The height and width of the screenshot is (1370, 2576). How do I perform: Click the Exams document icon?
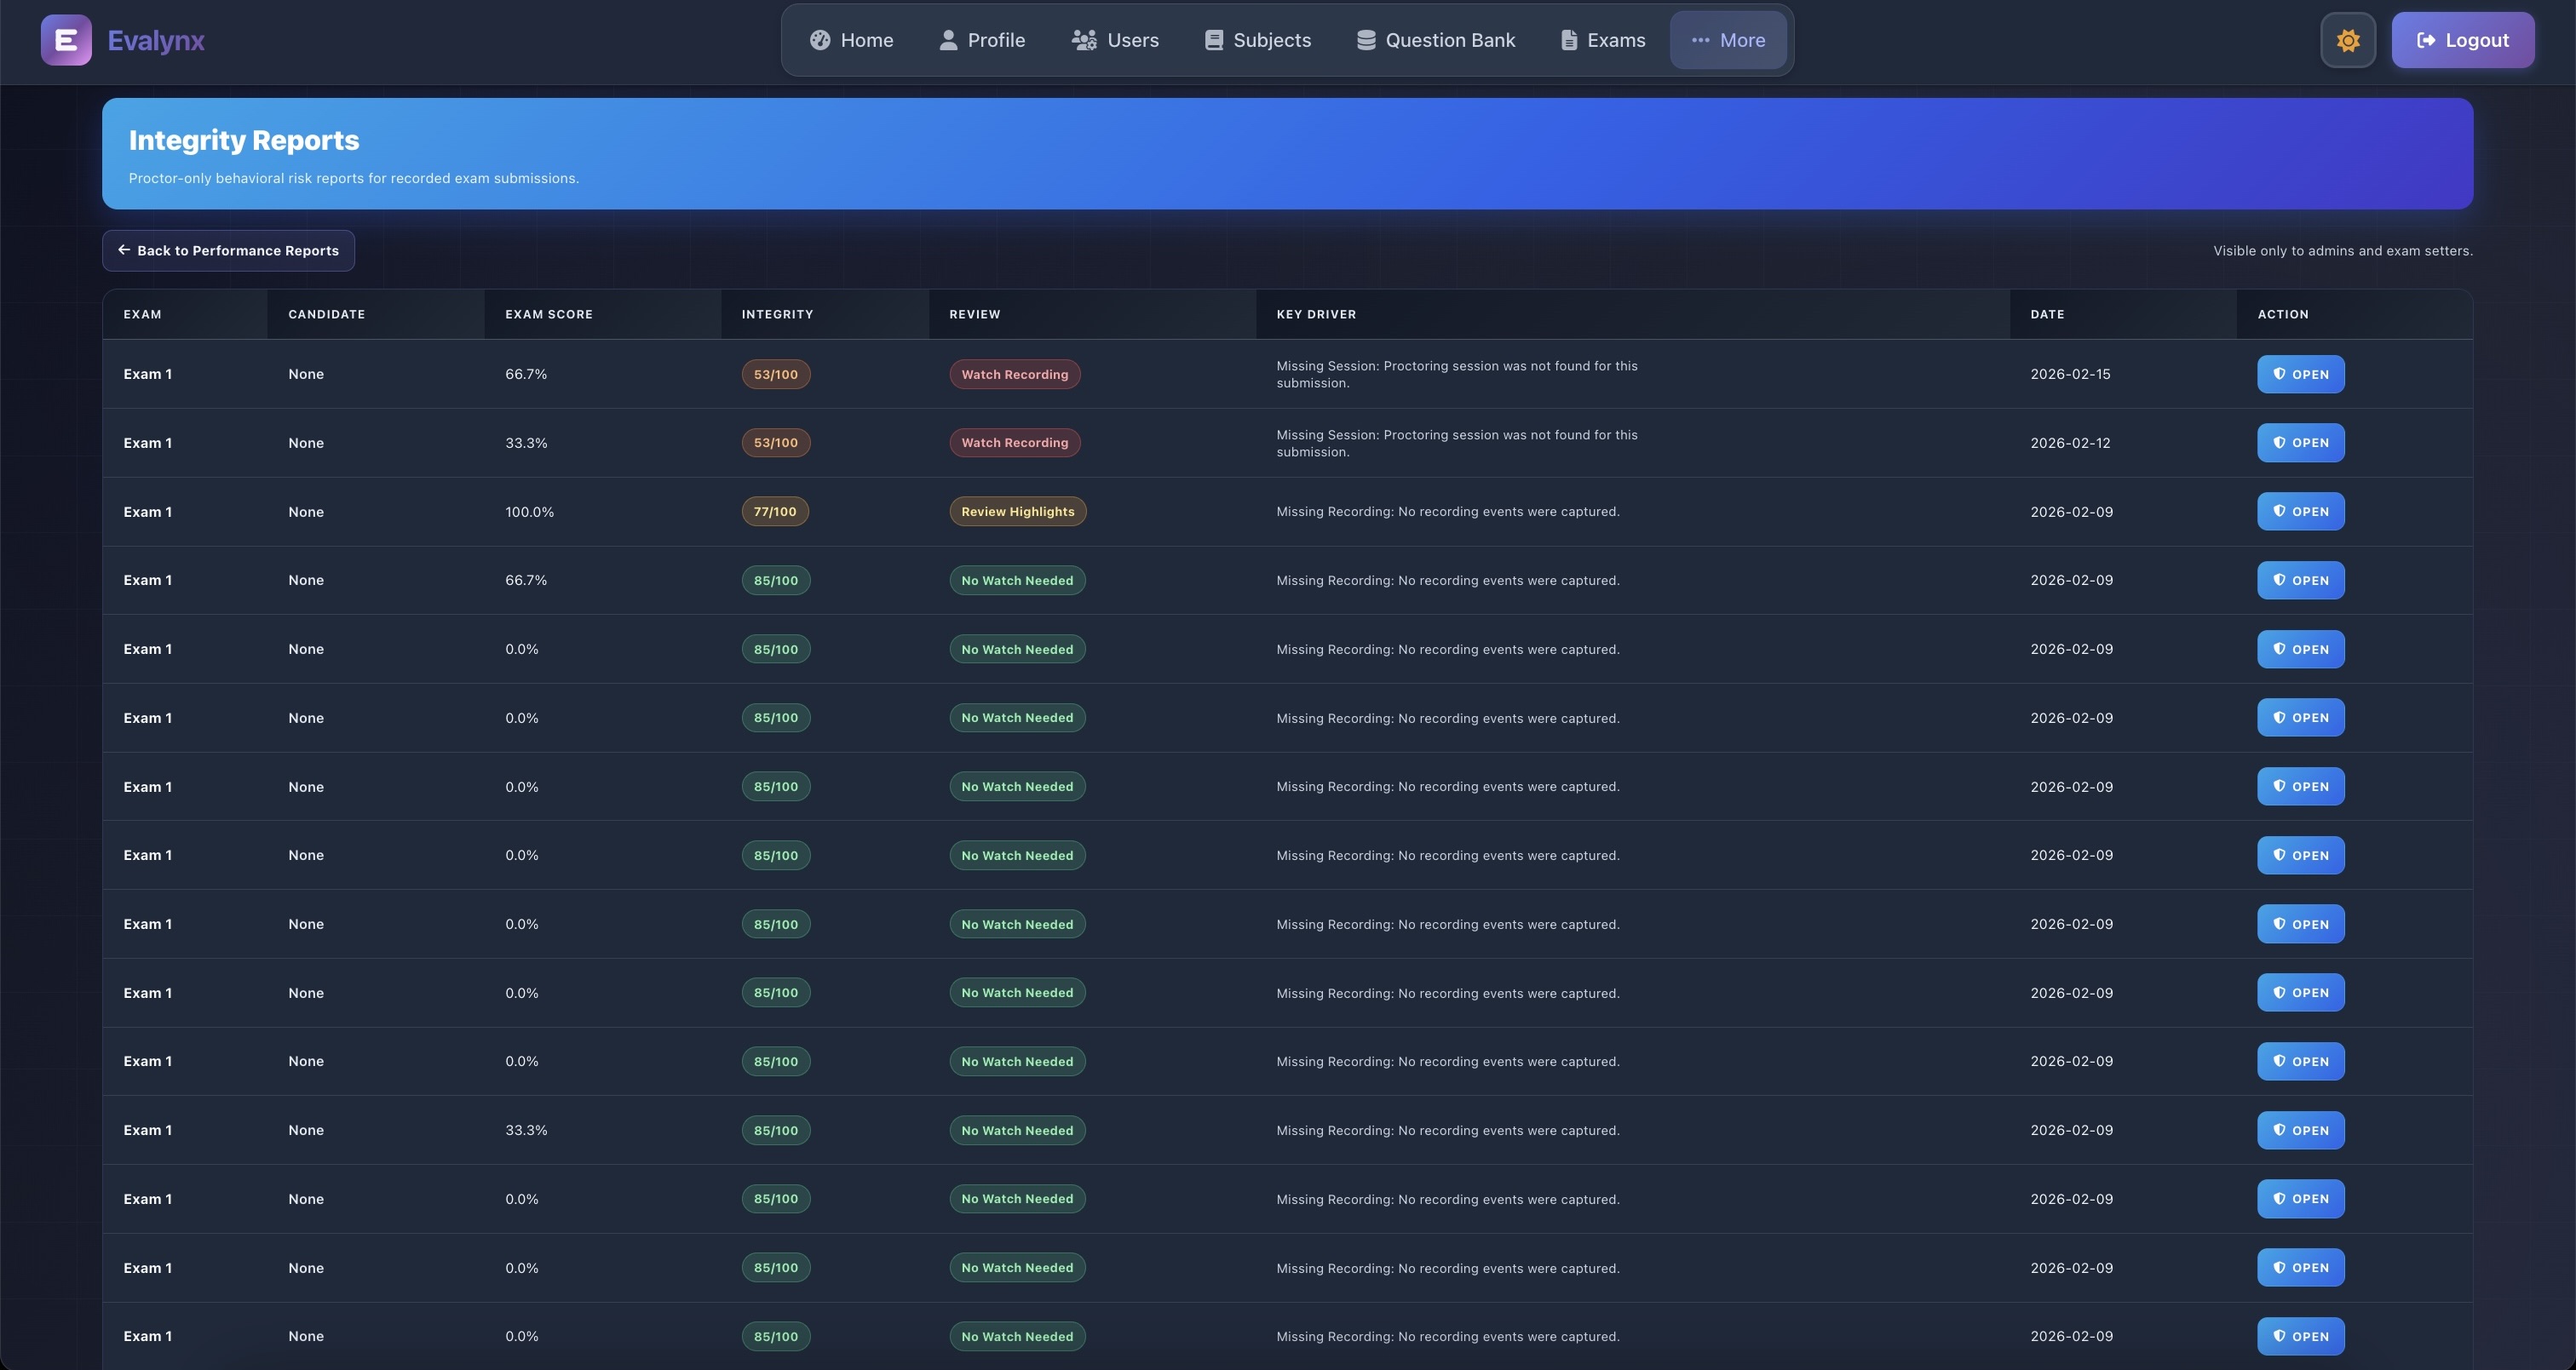pyautogui.click(x=1569, y=40)
